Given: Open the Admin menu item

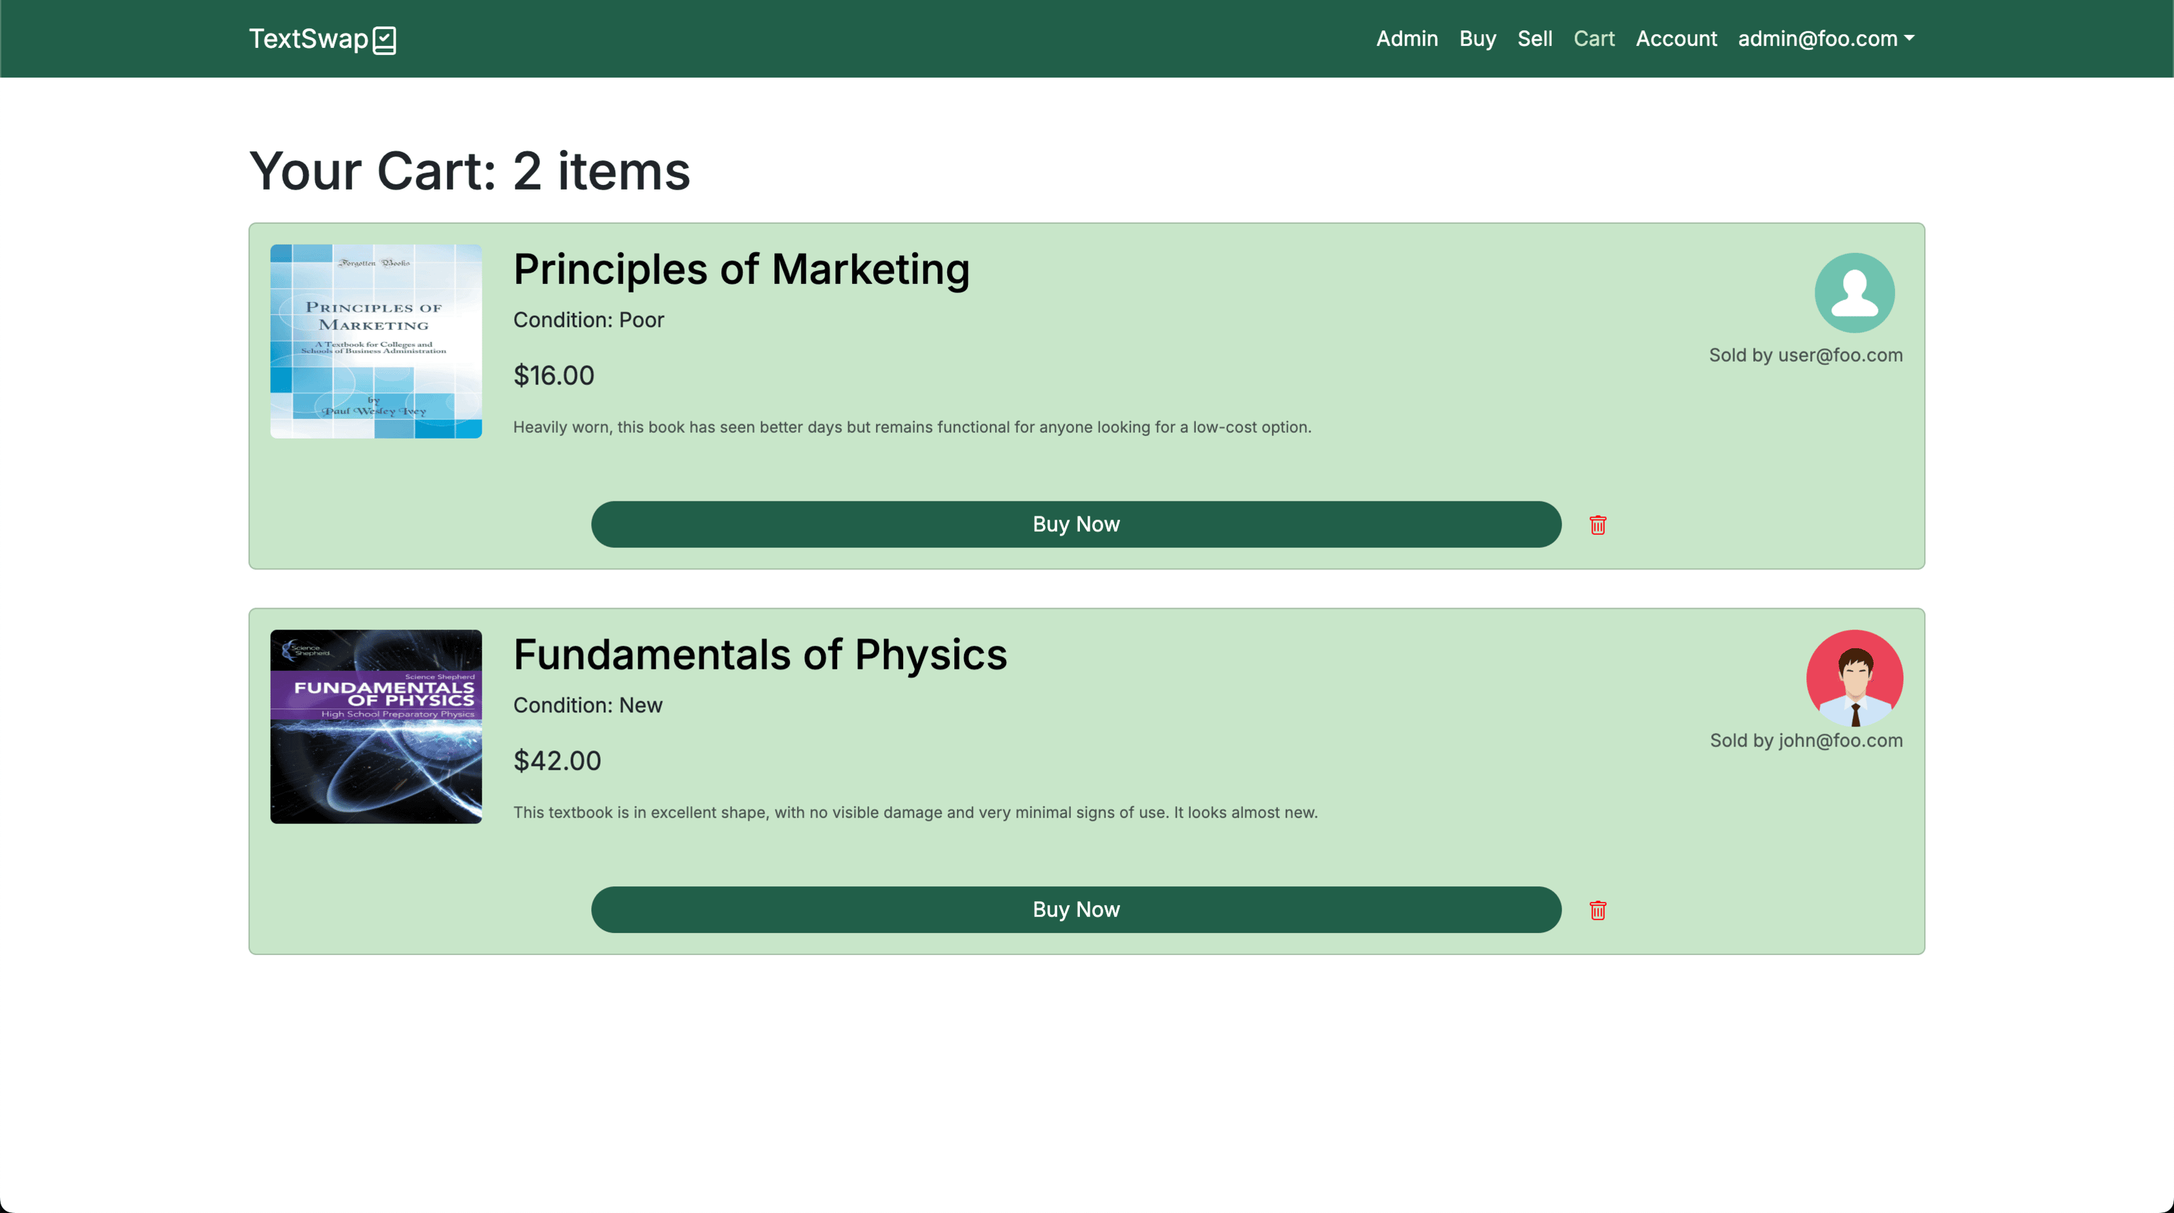Looking at the screenshot, I should (x=1406, y=39).
